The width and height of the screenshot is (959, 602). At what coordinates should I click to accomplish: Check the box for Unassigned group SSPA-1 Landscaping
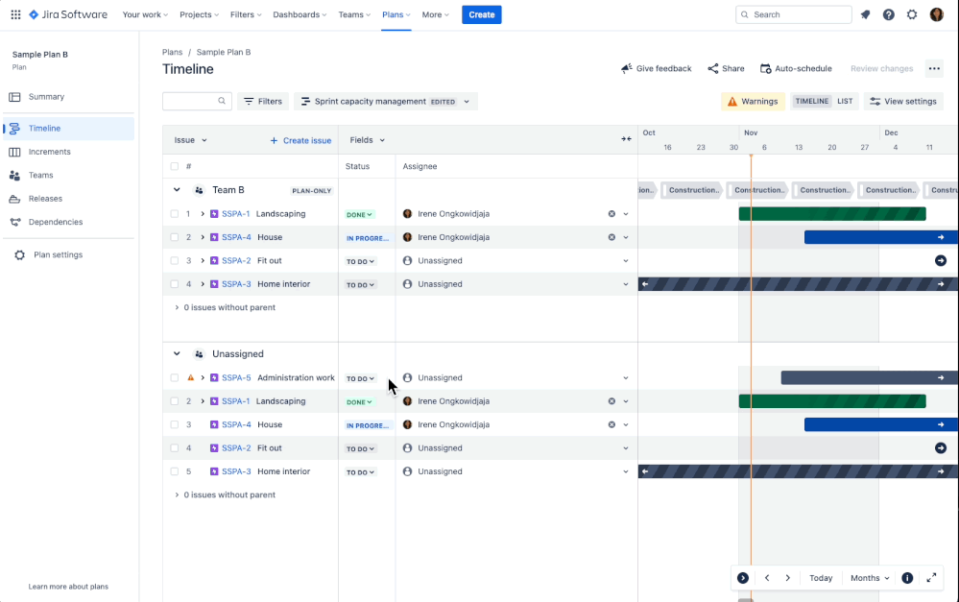[x=175, y=401]
